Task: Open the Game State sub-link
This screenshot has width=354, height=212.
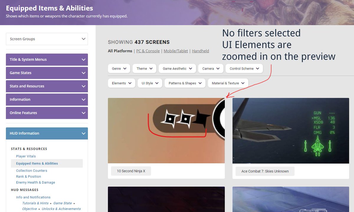Action: pos(63,203)
